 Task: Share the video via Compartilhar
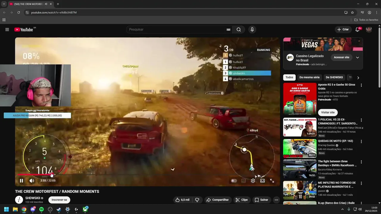(x=218, y=200)
